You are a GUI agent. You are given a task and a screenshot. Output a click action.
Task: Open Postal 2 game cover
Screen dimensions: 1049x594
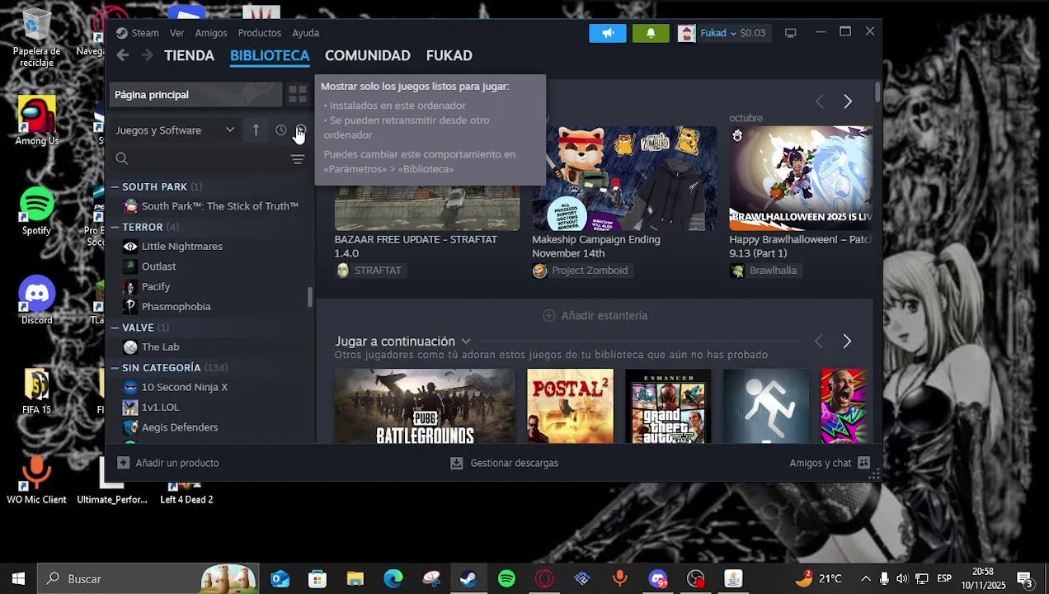(571, 406)
